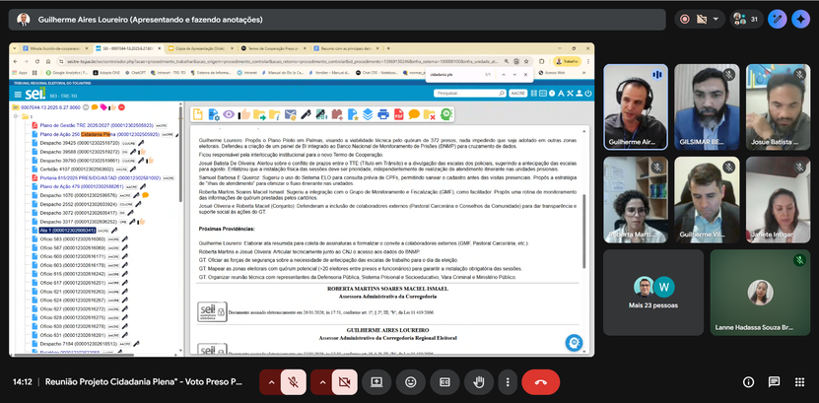Send a reaction with the emoji button

point(411,382)
